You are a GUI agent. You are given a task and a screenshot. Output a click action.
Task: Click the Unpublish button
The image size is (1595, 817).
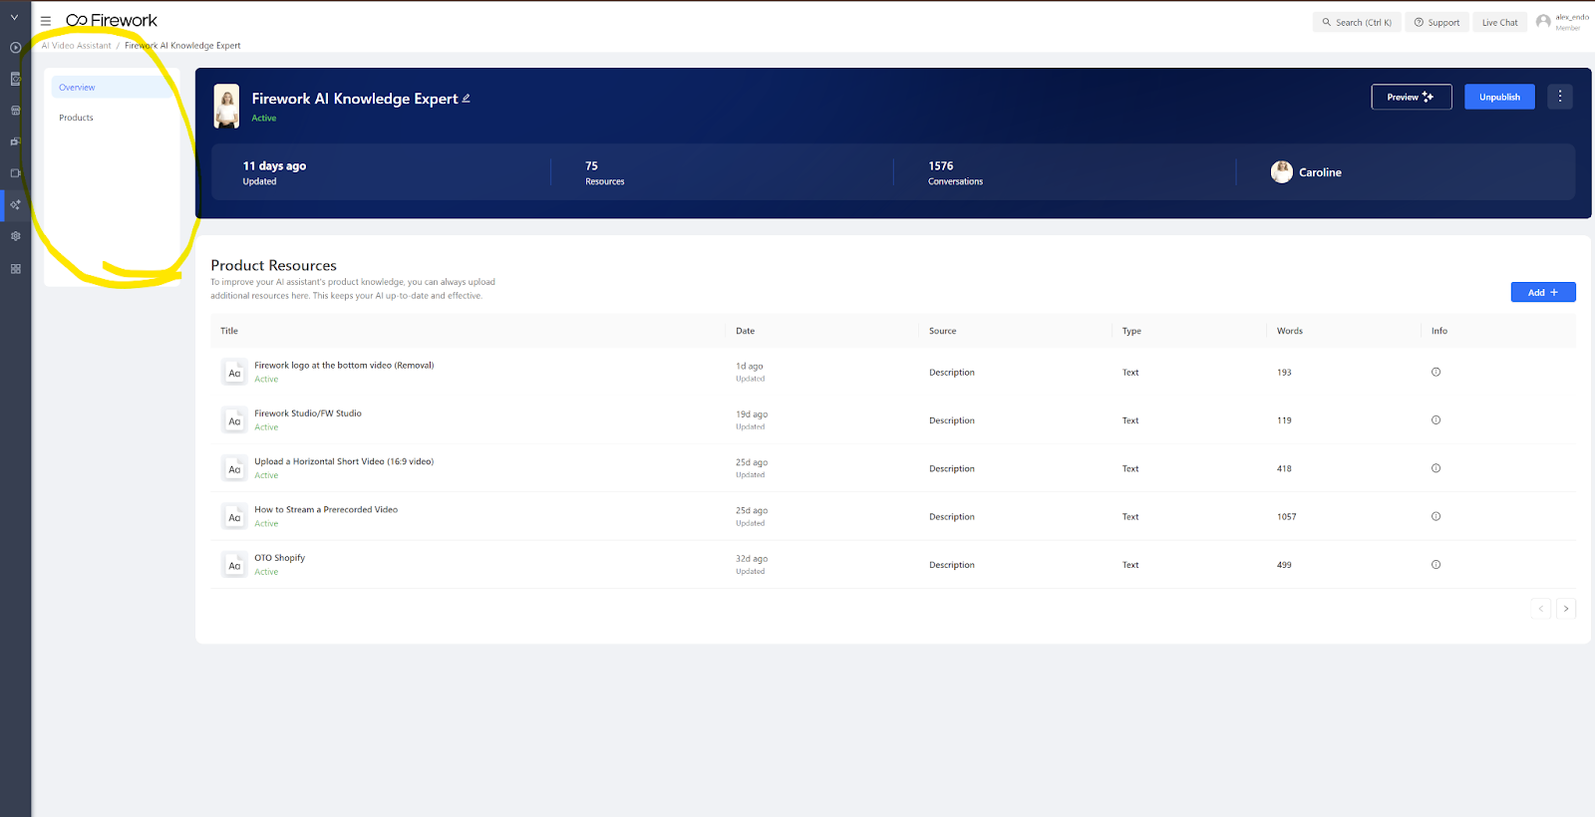[1499, 97]
